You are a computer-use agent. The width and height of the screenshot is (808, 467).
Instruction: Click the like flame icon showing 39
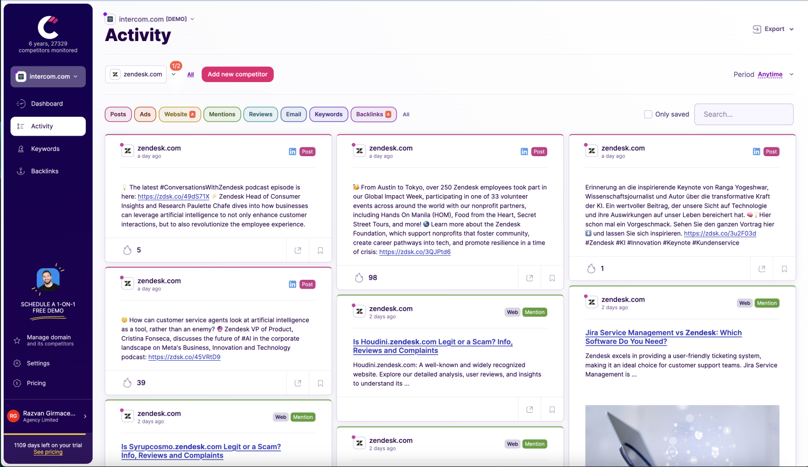[x=127, y=382]
